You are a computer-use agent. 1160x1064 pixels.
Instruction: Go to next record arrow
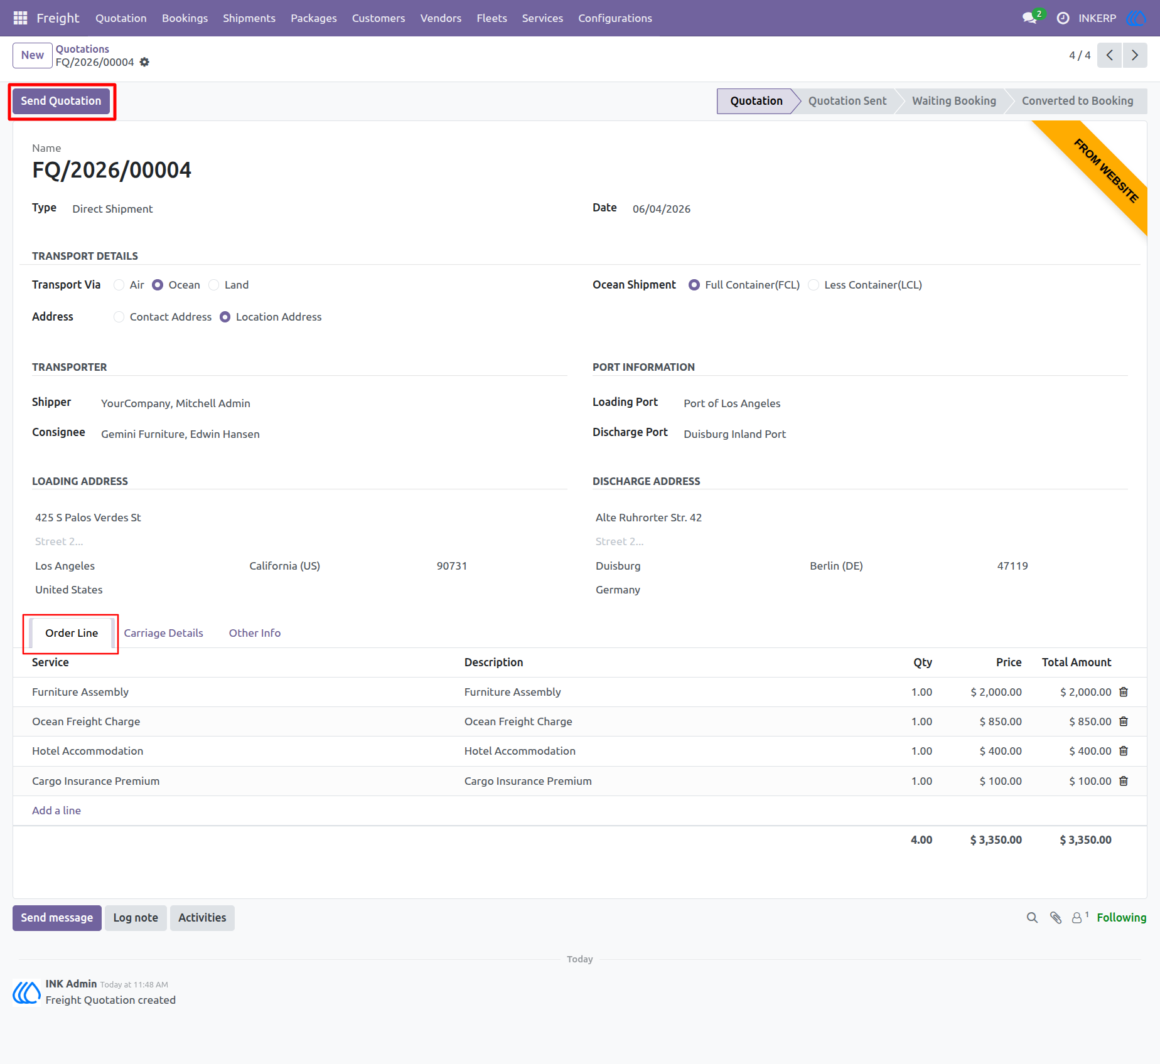1135,55
